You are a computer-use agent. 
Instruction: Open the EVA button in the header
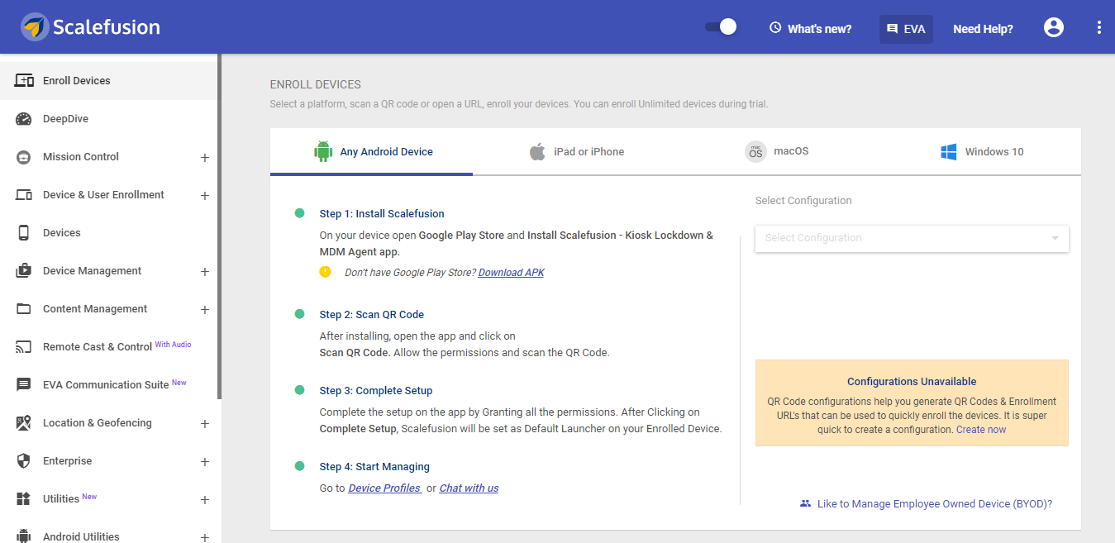coord(906,28)
